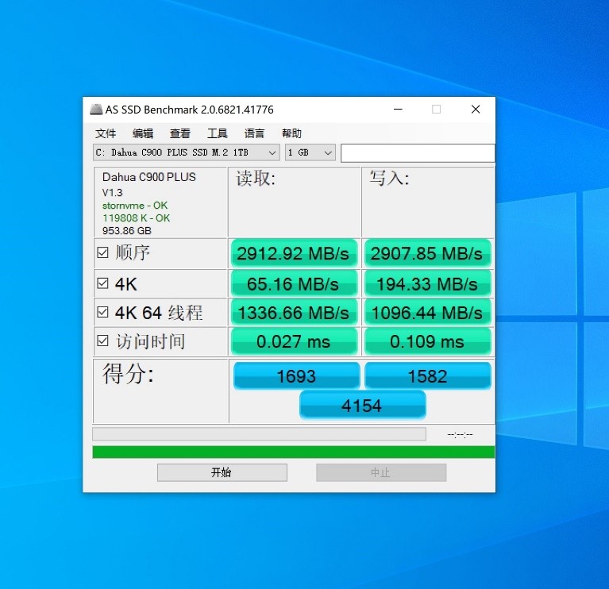The image size is (609, 589).
Task: Click the 写入 write column header
Action: (x=389, y=179)
